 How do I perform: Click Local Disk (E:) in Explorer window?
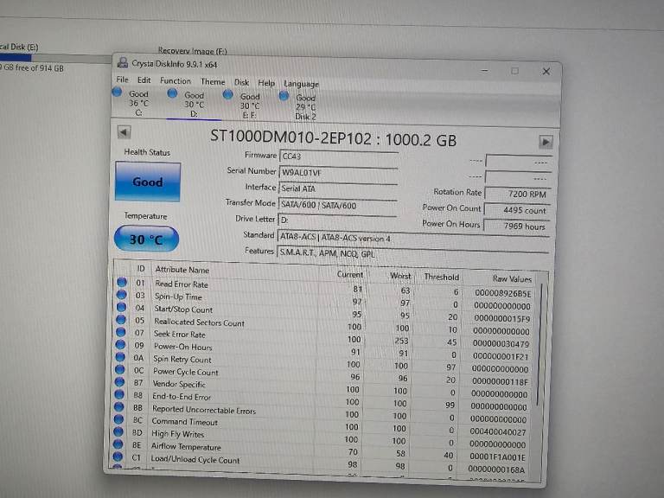19,47
